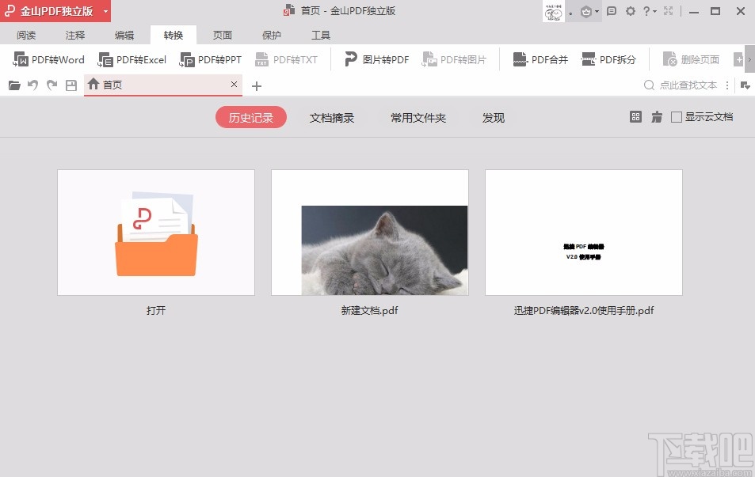Viewport: 755px width, 477px height.
Task: Open the help question mark dropdown
Action: pos(647,11)
